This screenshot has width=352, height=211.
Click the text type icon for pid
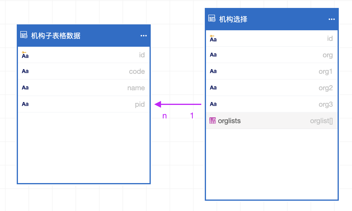coord(25,104)
